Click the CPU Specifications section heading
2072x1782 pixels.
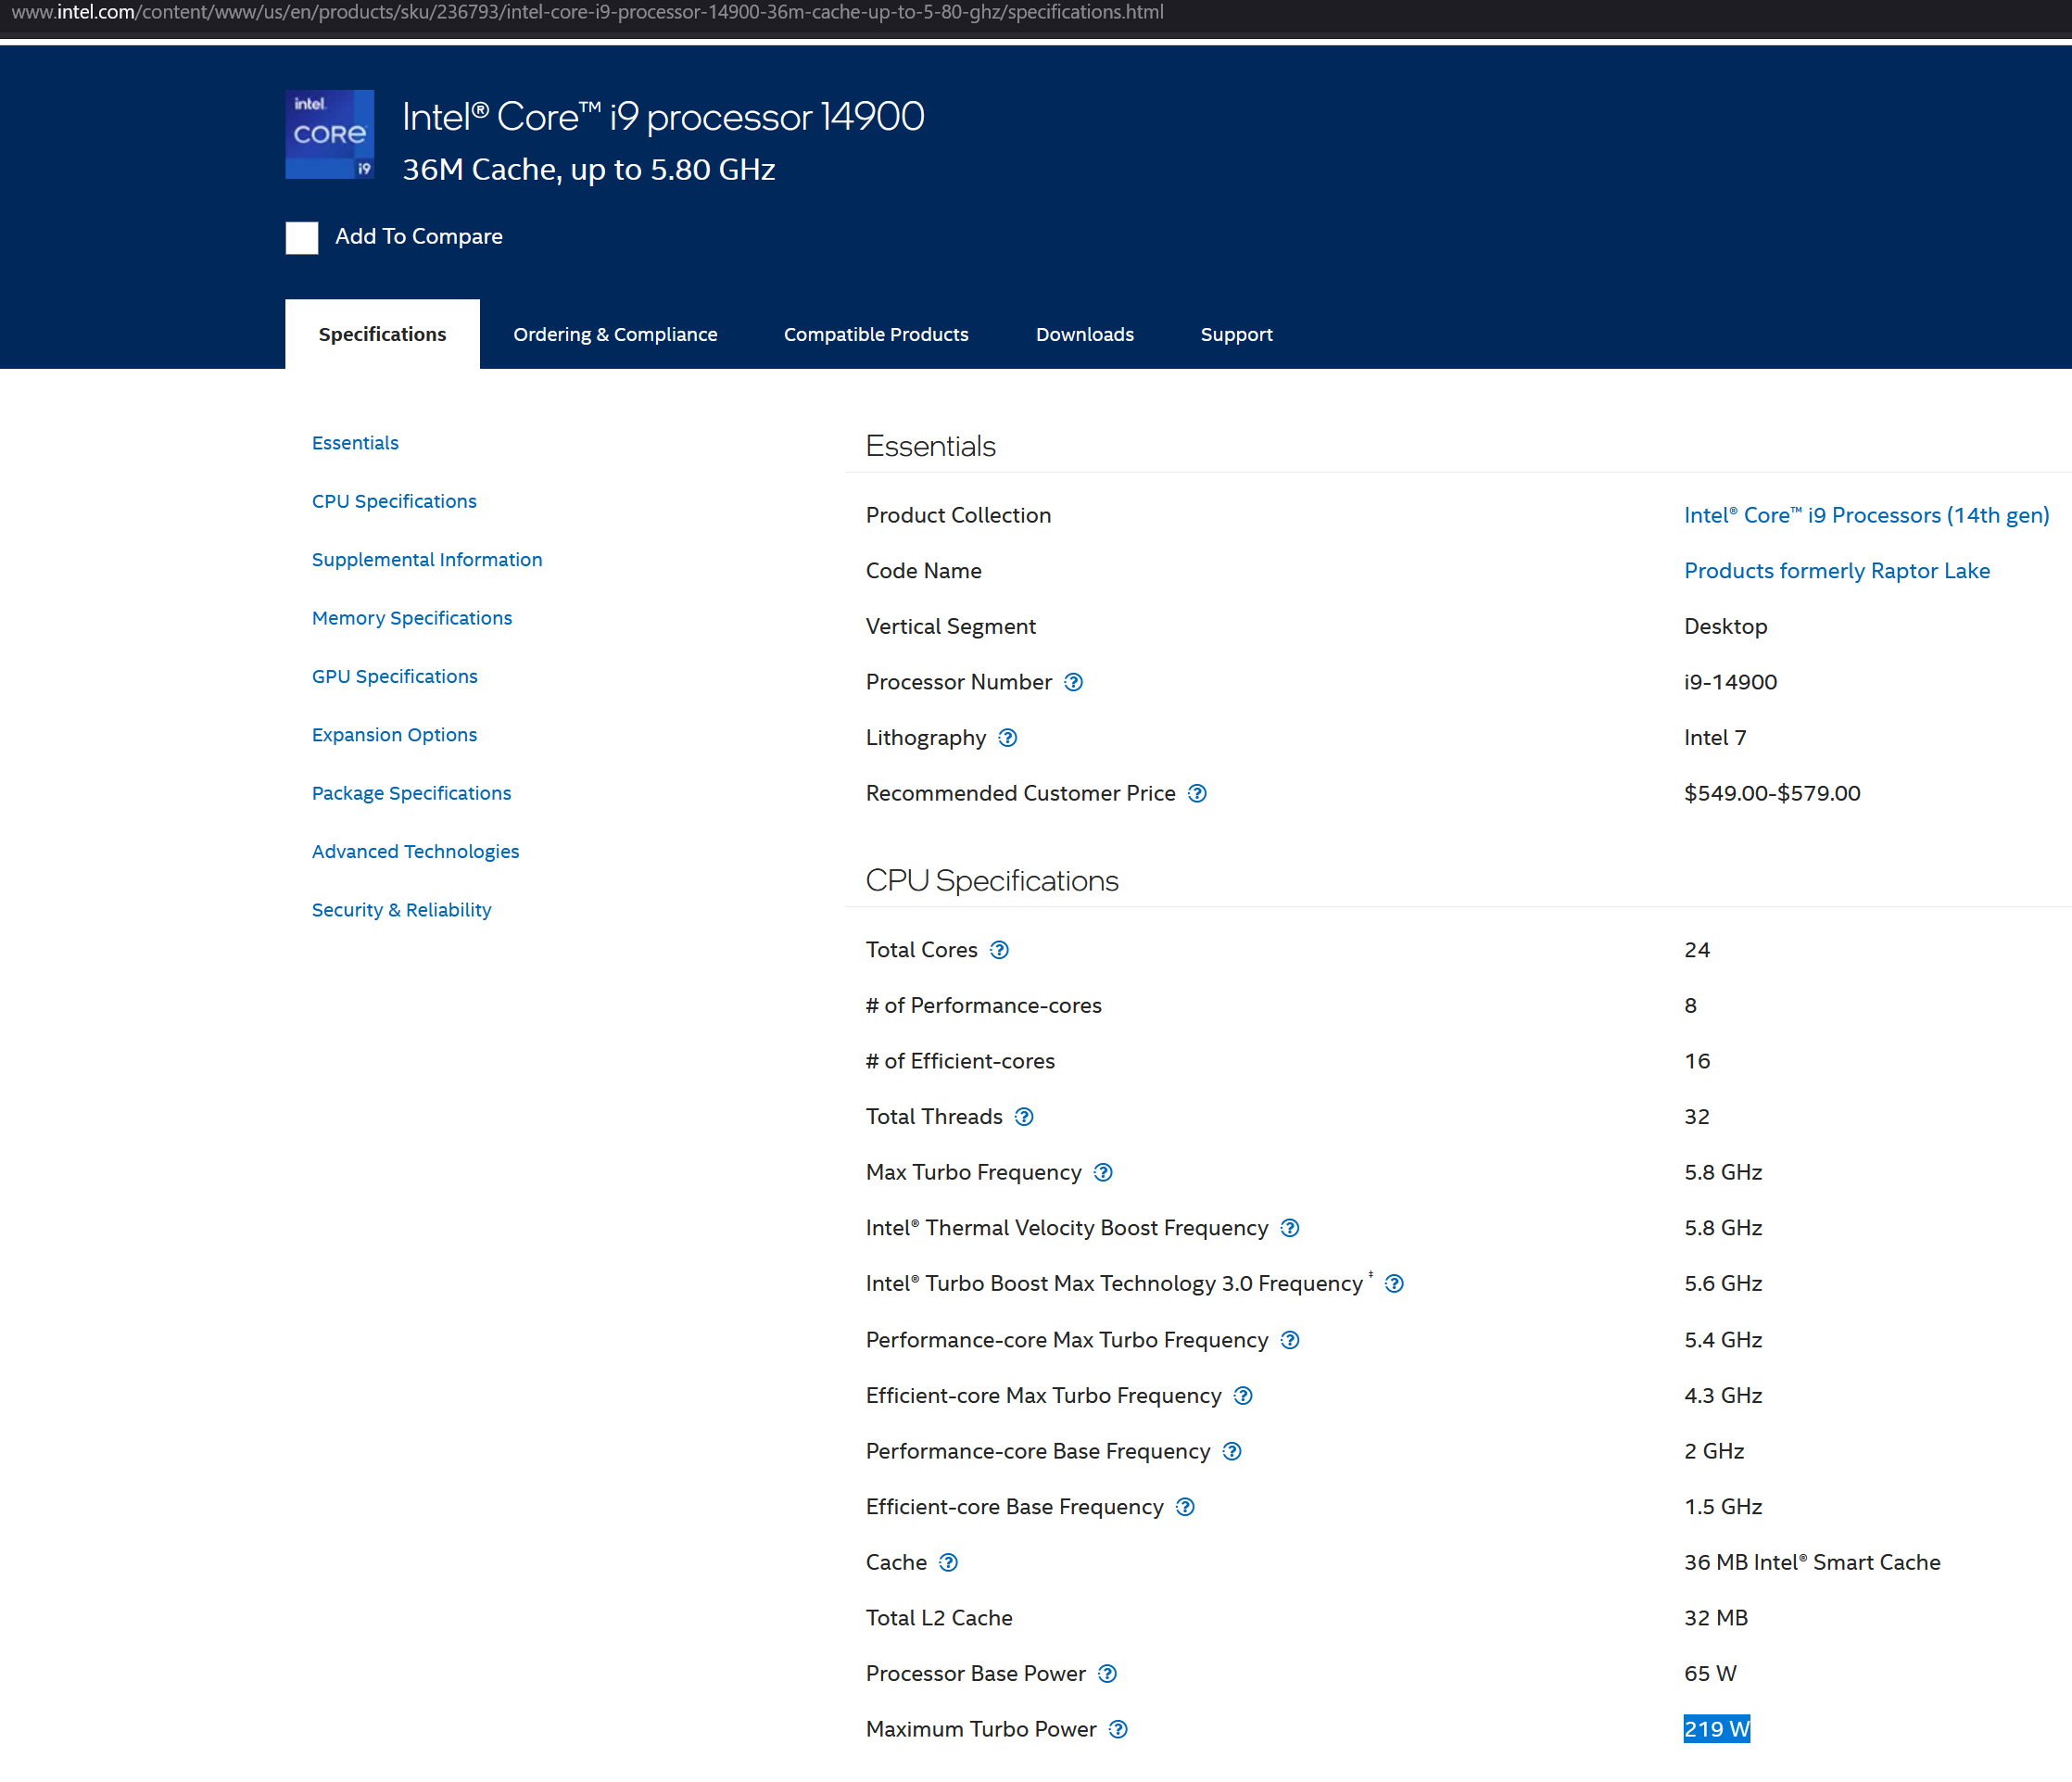point(991,881)
